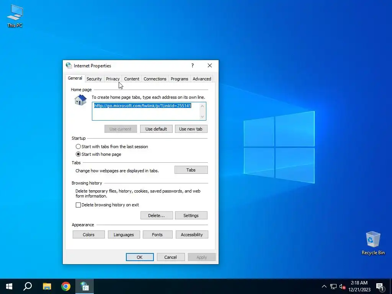The height and width of the screenshot is (294, 392).
Task: Open the Programs tab
Action: coord(179,79)
